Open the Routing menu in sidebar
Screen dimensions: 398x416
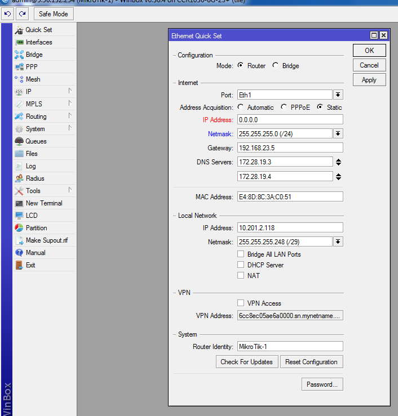[36, 117]
